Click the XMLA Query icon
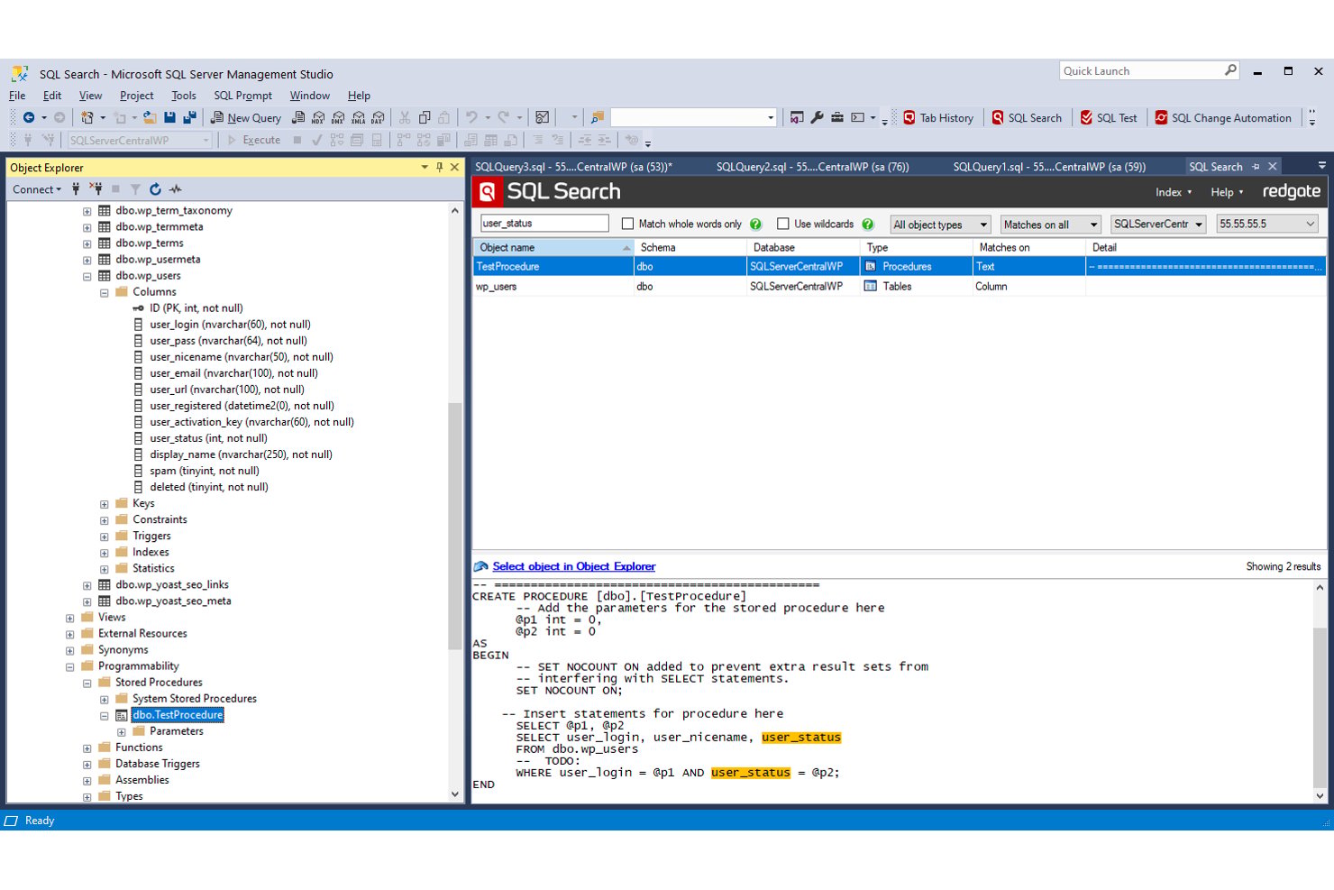1334x890 pixels. click(x=358, y=117)
